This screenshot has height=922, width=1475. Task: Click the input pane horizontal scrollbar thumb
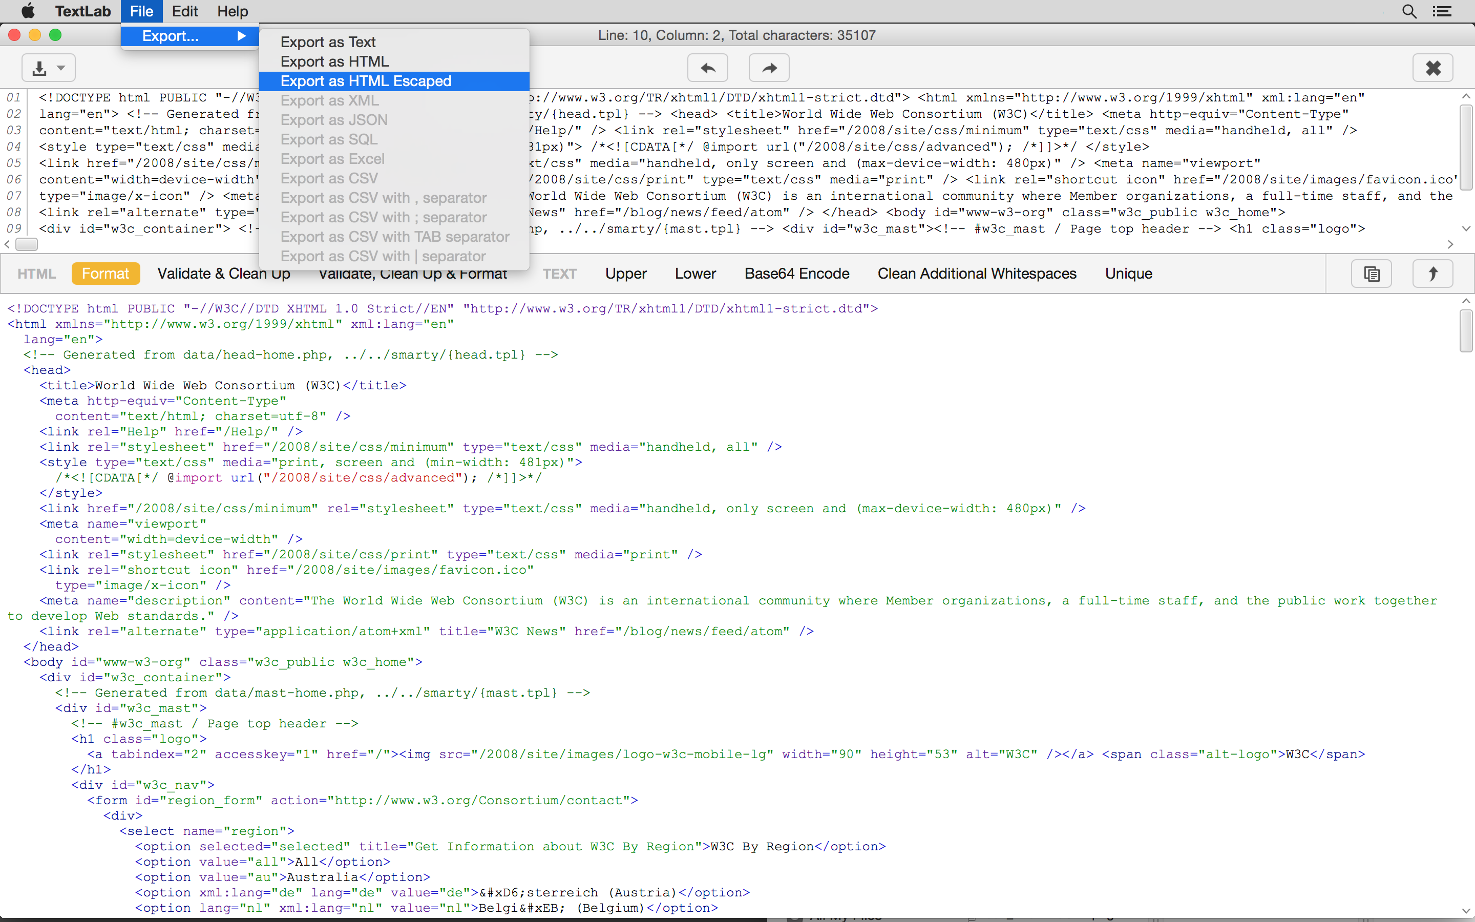click(x=26, y=244)
